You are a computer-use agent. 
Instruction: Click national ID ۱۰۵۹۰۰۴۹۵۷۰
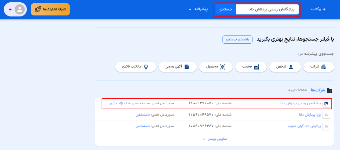pos(201,115)
